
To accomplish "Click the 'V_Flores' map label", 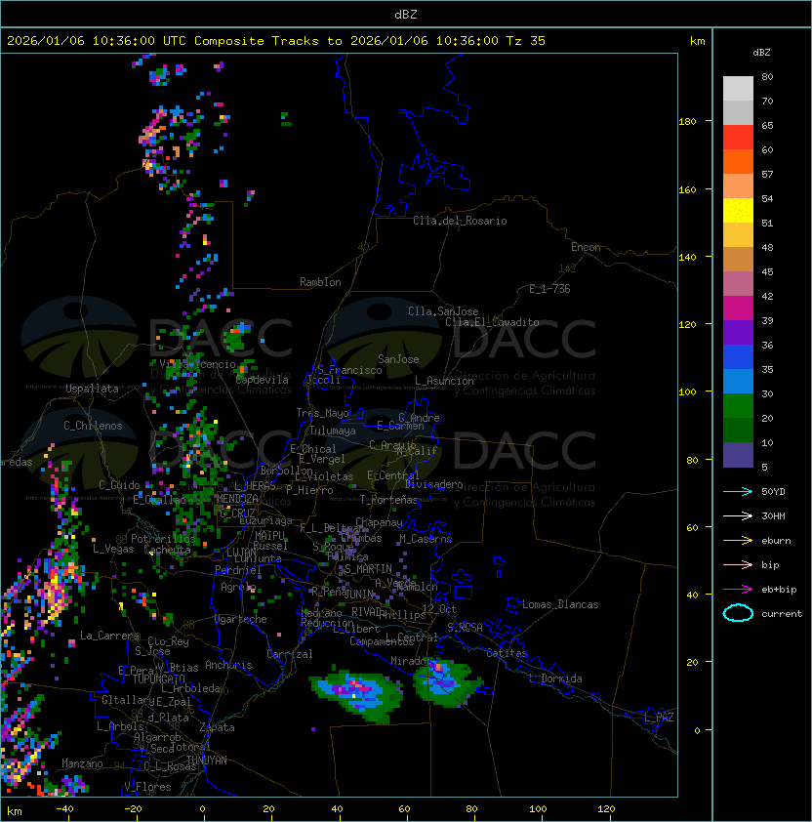I will click(147, 787).
